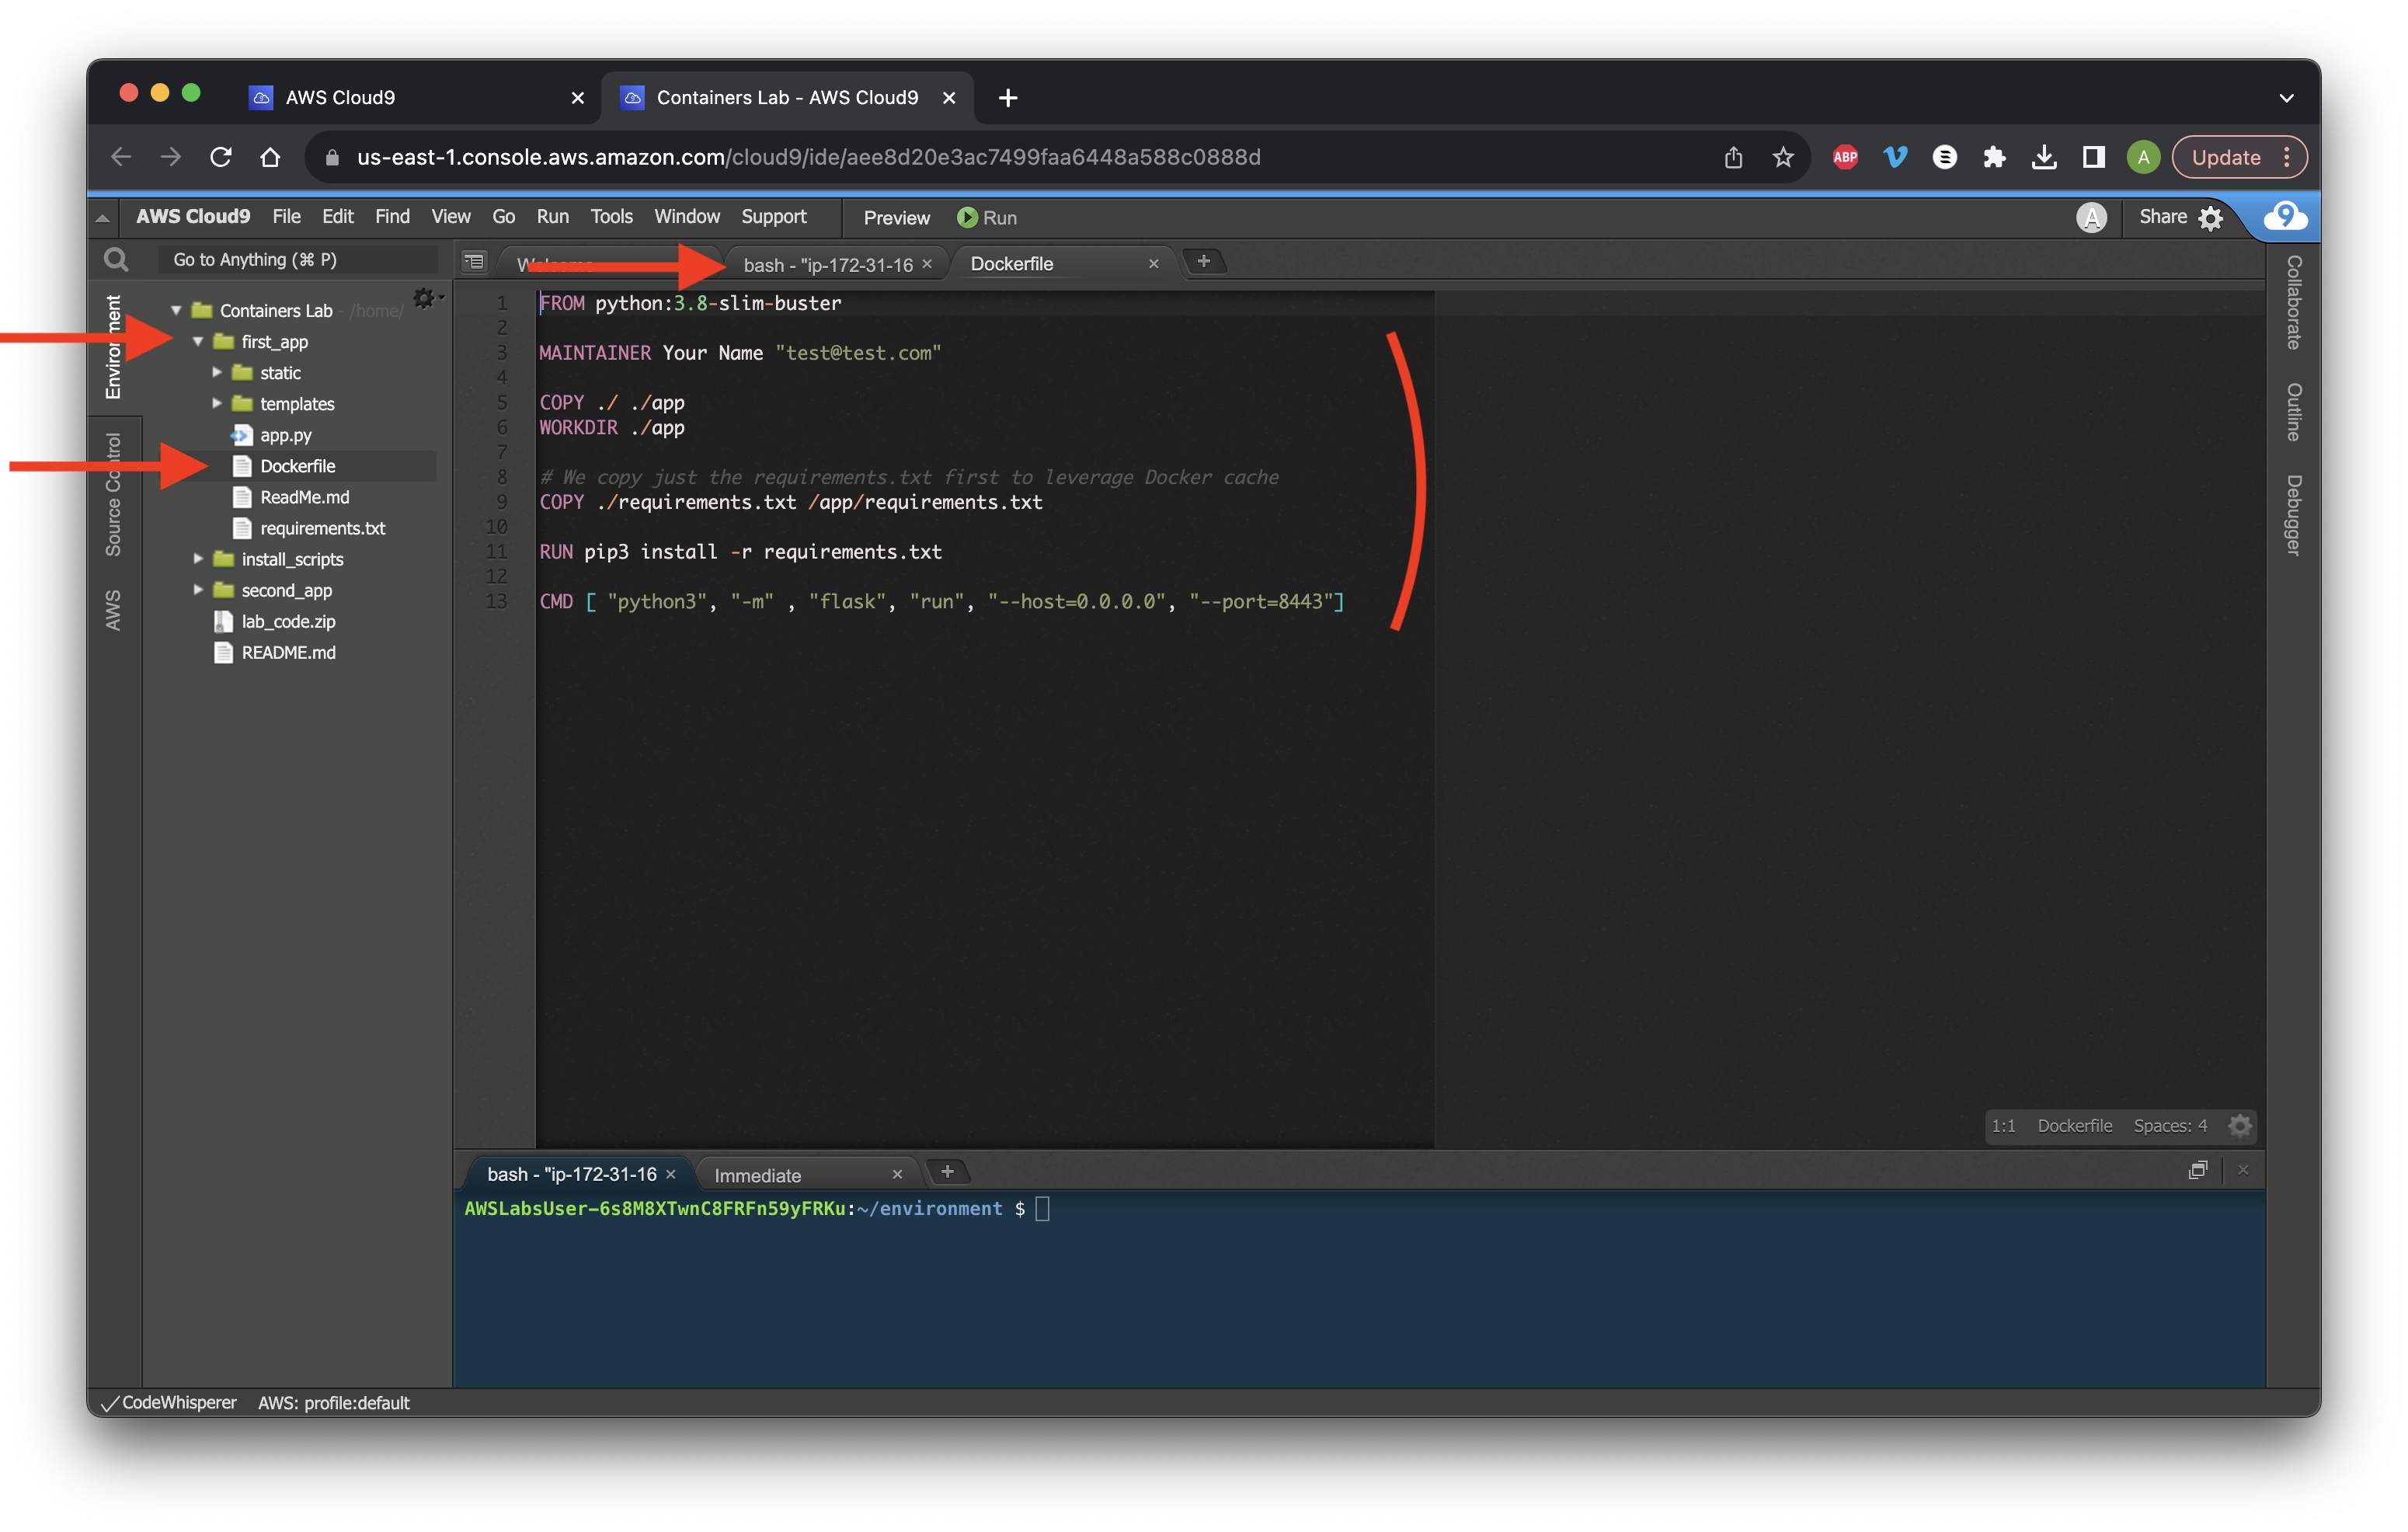The width and height of the screenshot is (2408, 1532).
Task: Add a new console tab with plus
Action: click(x=947, y=1172)
